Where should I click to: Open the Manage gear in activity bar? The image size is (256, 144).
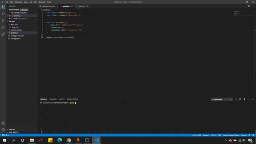3,130
